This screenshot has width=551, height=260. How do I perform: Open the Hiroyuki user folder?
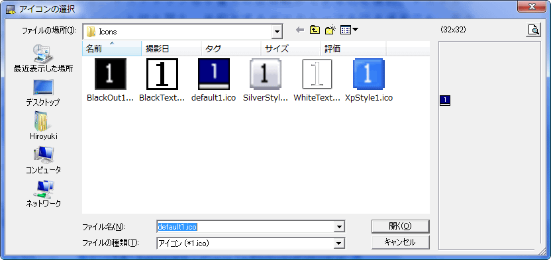point(43,126)
